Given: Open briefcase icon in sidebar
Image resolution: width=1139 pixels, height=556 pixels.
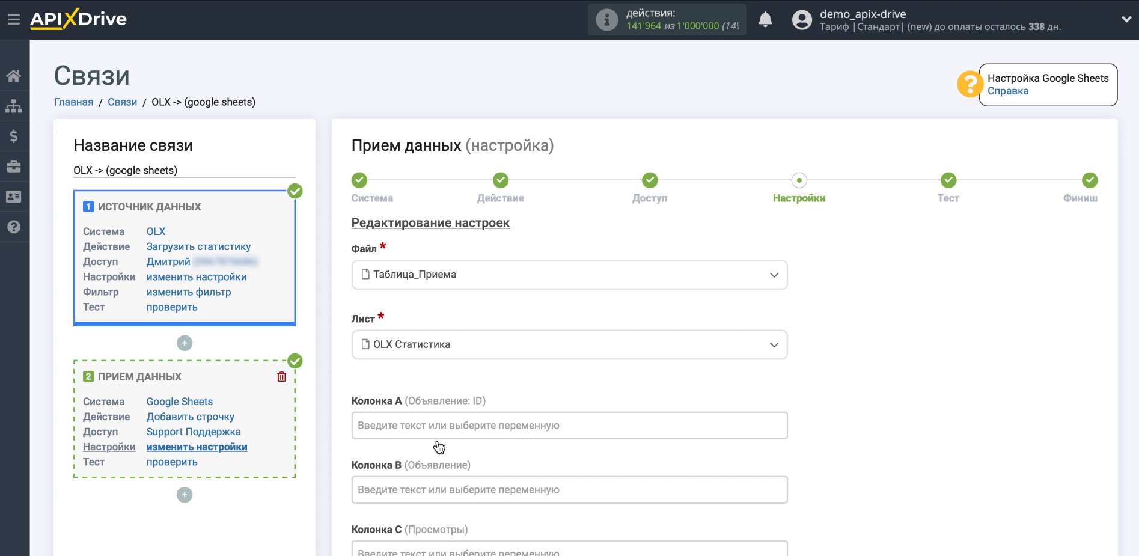Looking at the screenshot, I should 14,166.
